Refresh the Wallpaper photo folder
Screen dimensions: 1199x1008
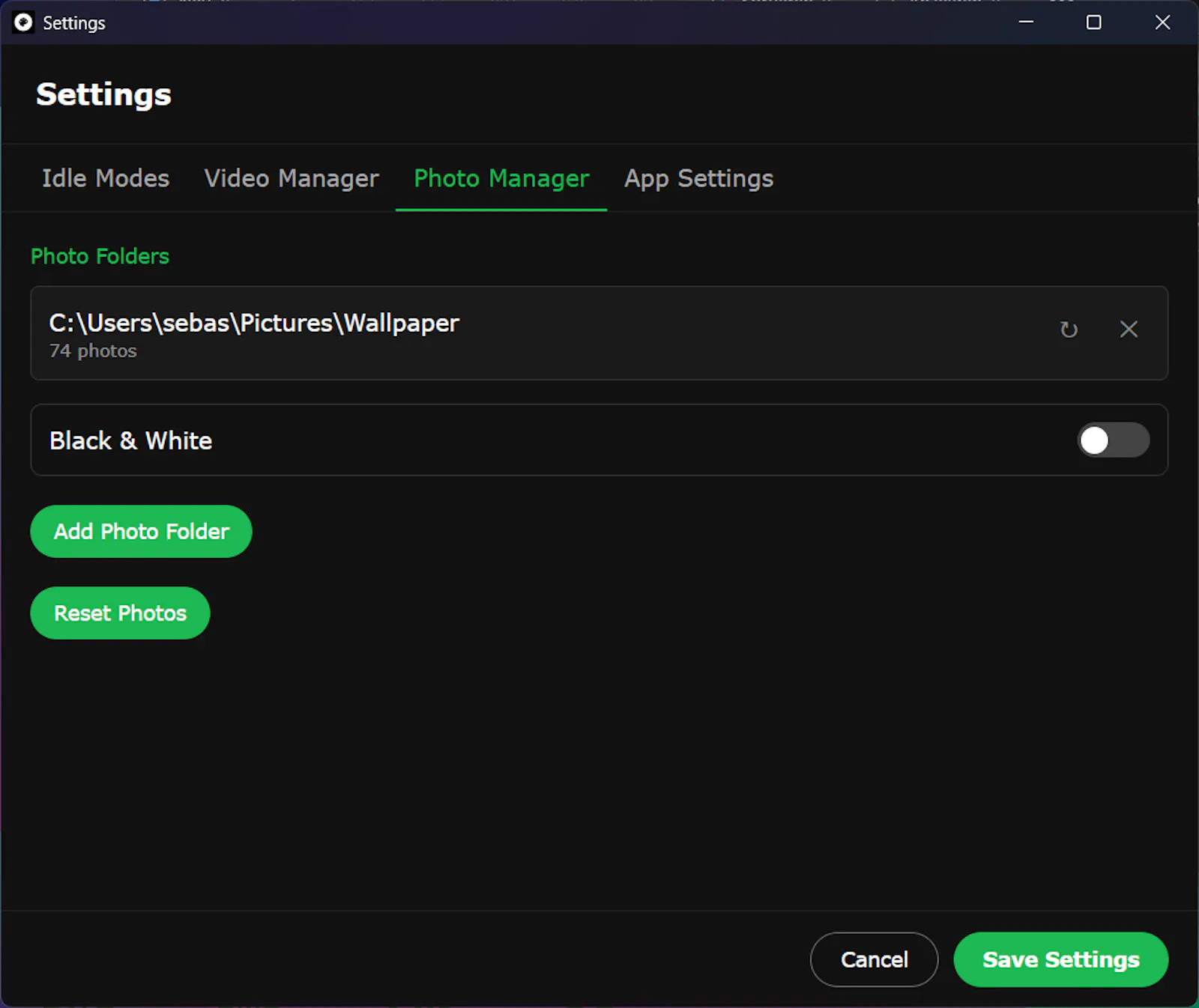1069,330
